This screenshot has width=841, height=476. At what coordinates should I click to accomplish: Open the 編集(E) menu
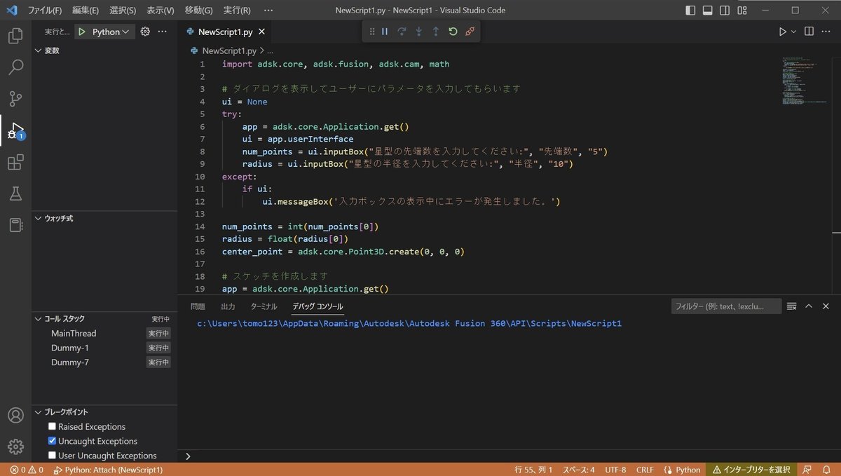pyautogui.click(x=86, y=11)
